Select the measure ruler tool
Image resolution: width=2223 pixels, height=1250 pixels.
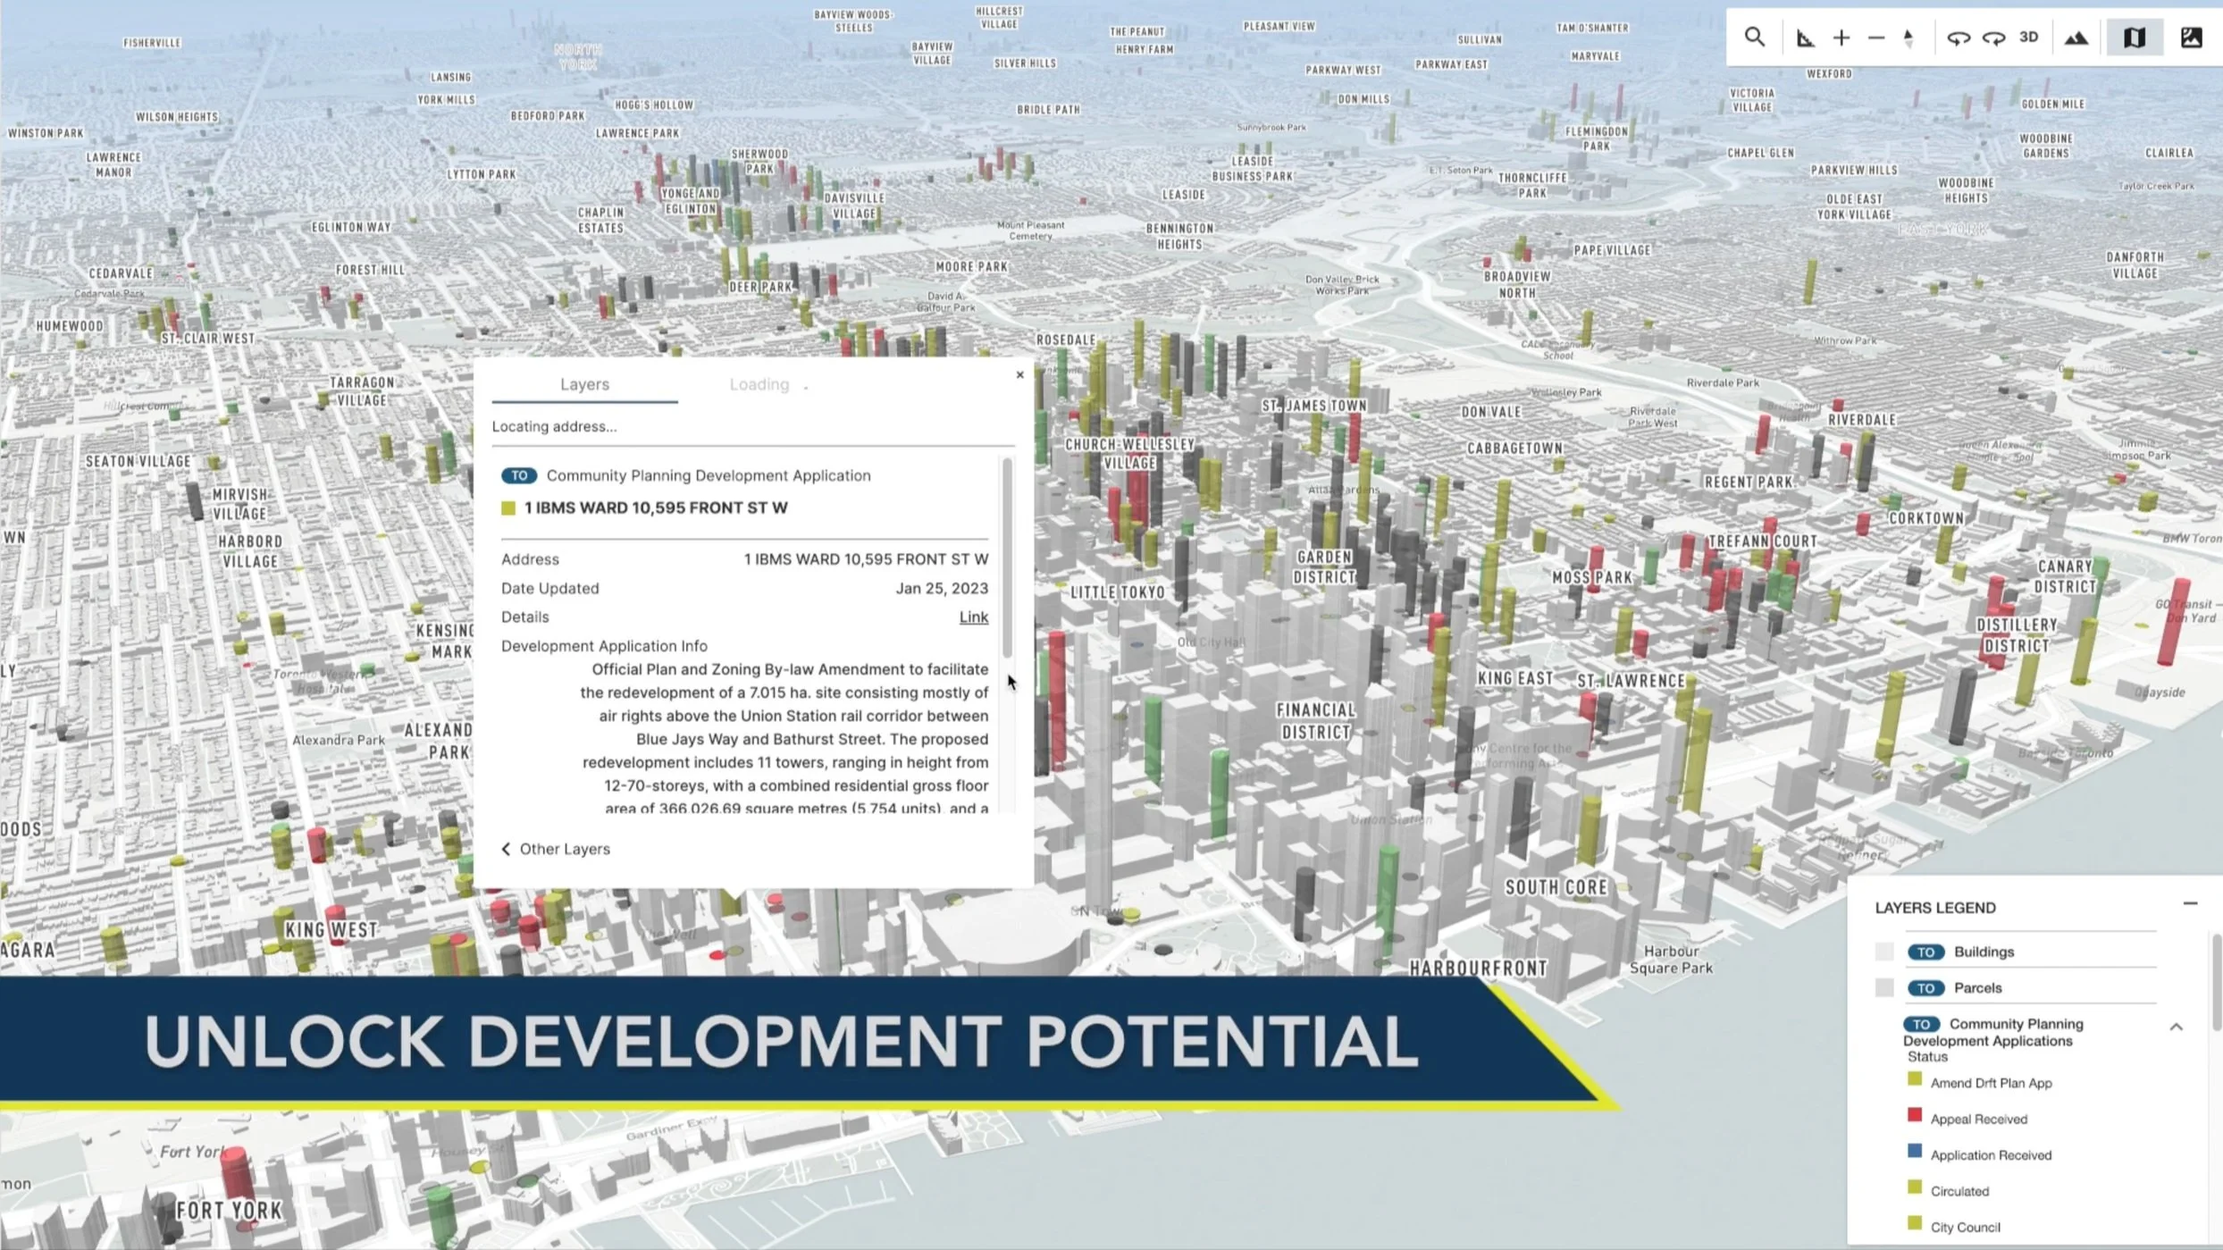click(1805, 38)
